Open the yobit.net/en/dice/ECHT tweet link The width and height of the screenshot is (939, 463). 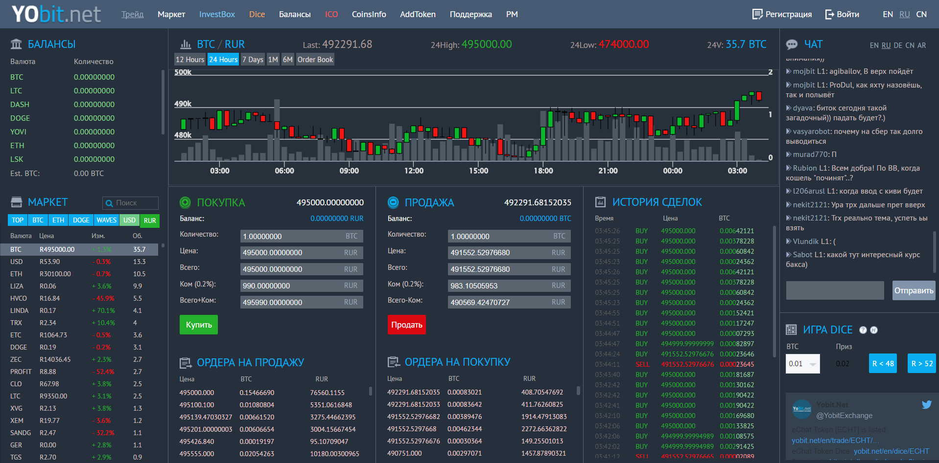(891, 451)
